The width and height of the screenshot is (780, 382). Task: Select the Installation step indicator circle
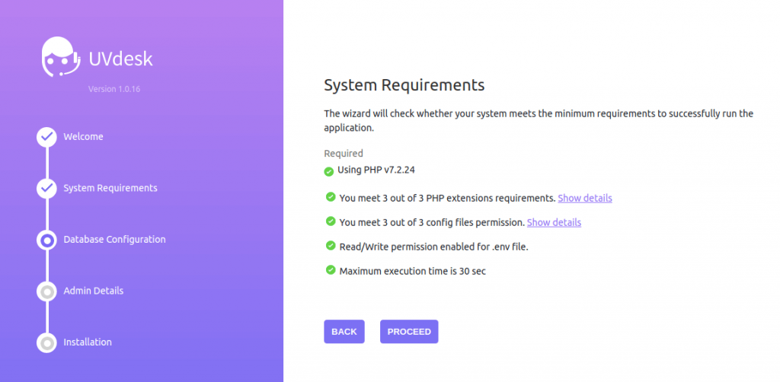tap(46, 342)
